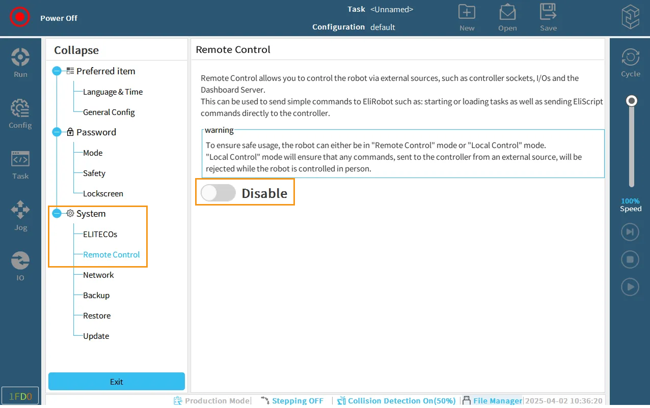Viewport: 650px width, 408px height.
Task: Open Language & Time settings
Action: coord(113,92)
